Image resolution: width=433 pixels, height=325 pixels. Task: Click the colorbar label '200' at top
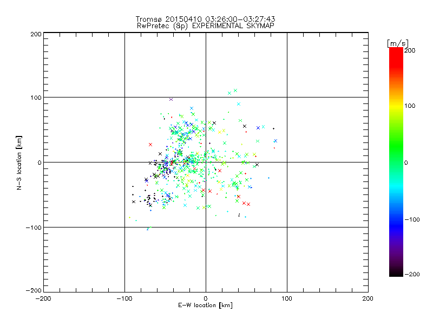pos(410,50)
